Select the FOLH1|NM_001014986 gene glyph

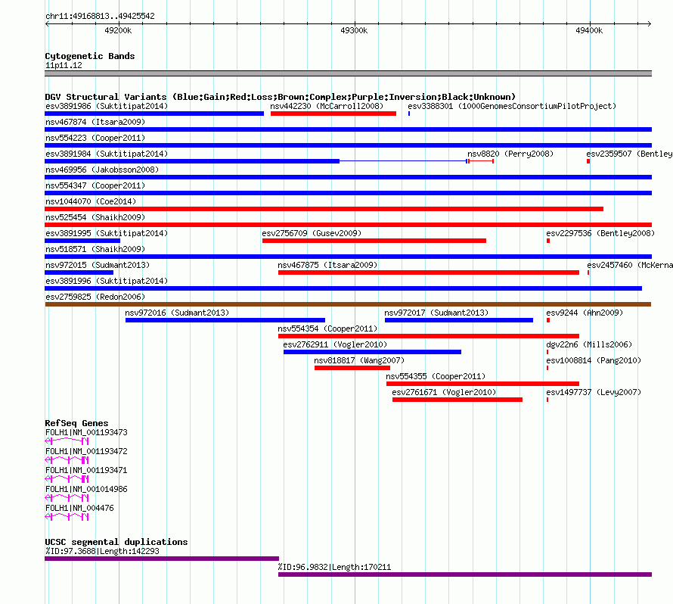67,498
